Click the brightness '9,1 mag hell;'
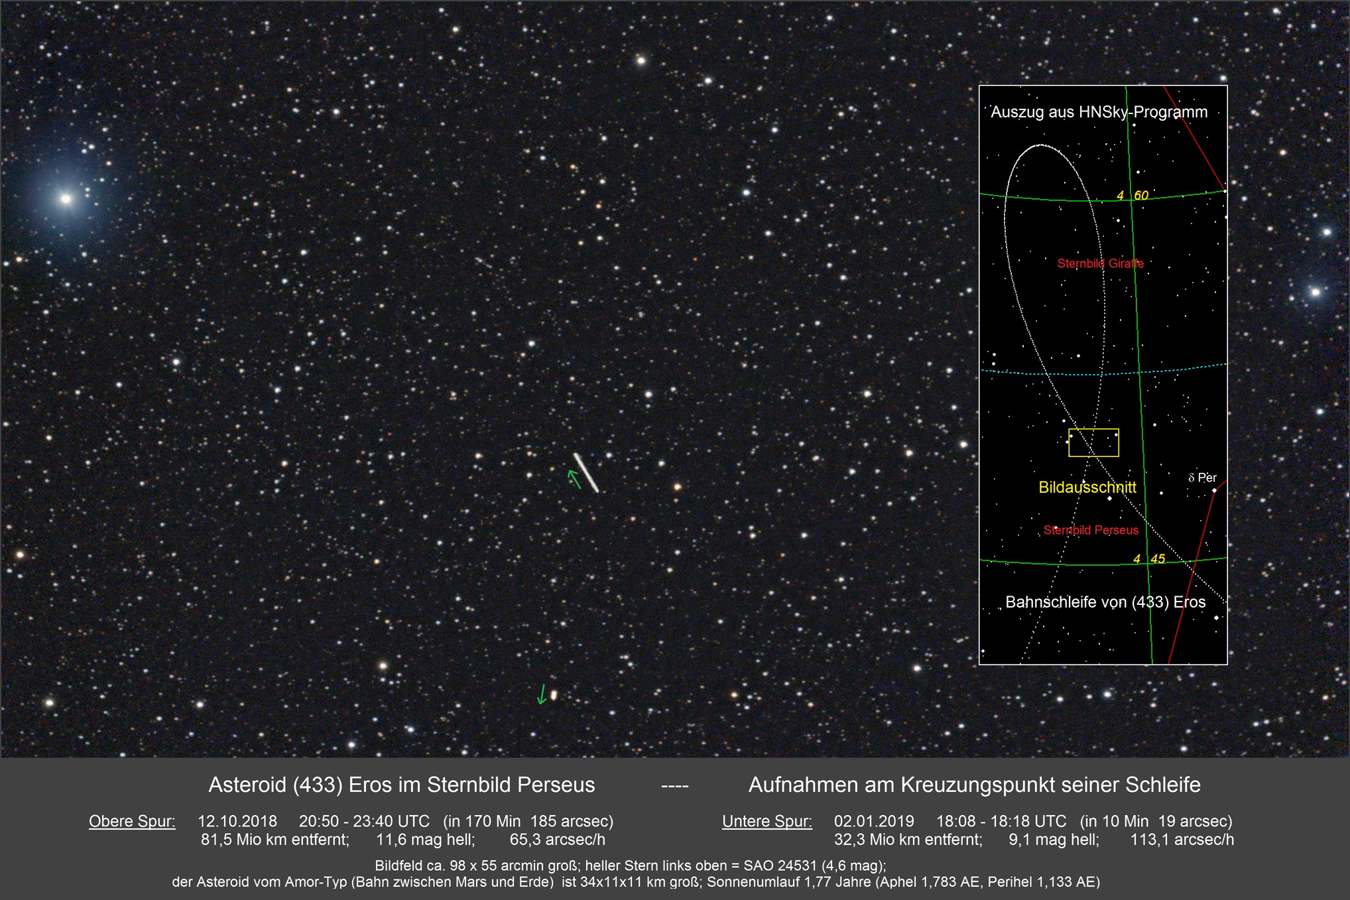The image size is (1350, 900). [1054, 840]
